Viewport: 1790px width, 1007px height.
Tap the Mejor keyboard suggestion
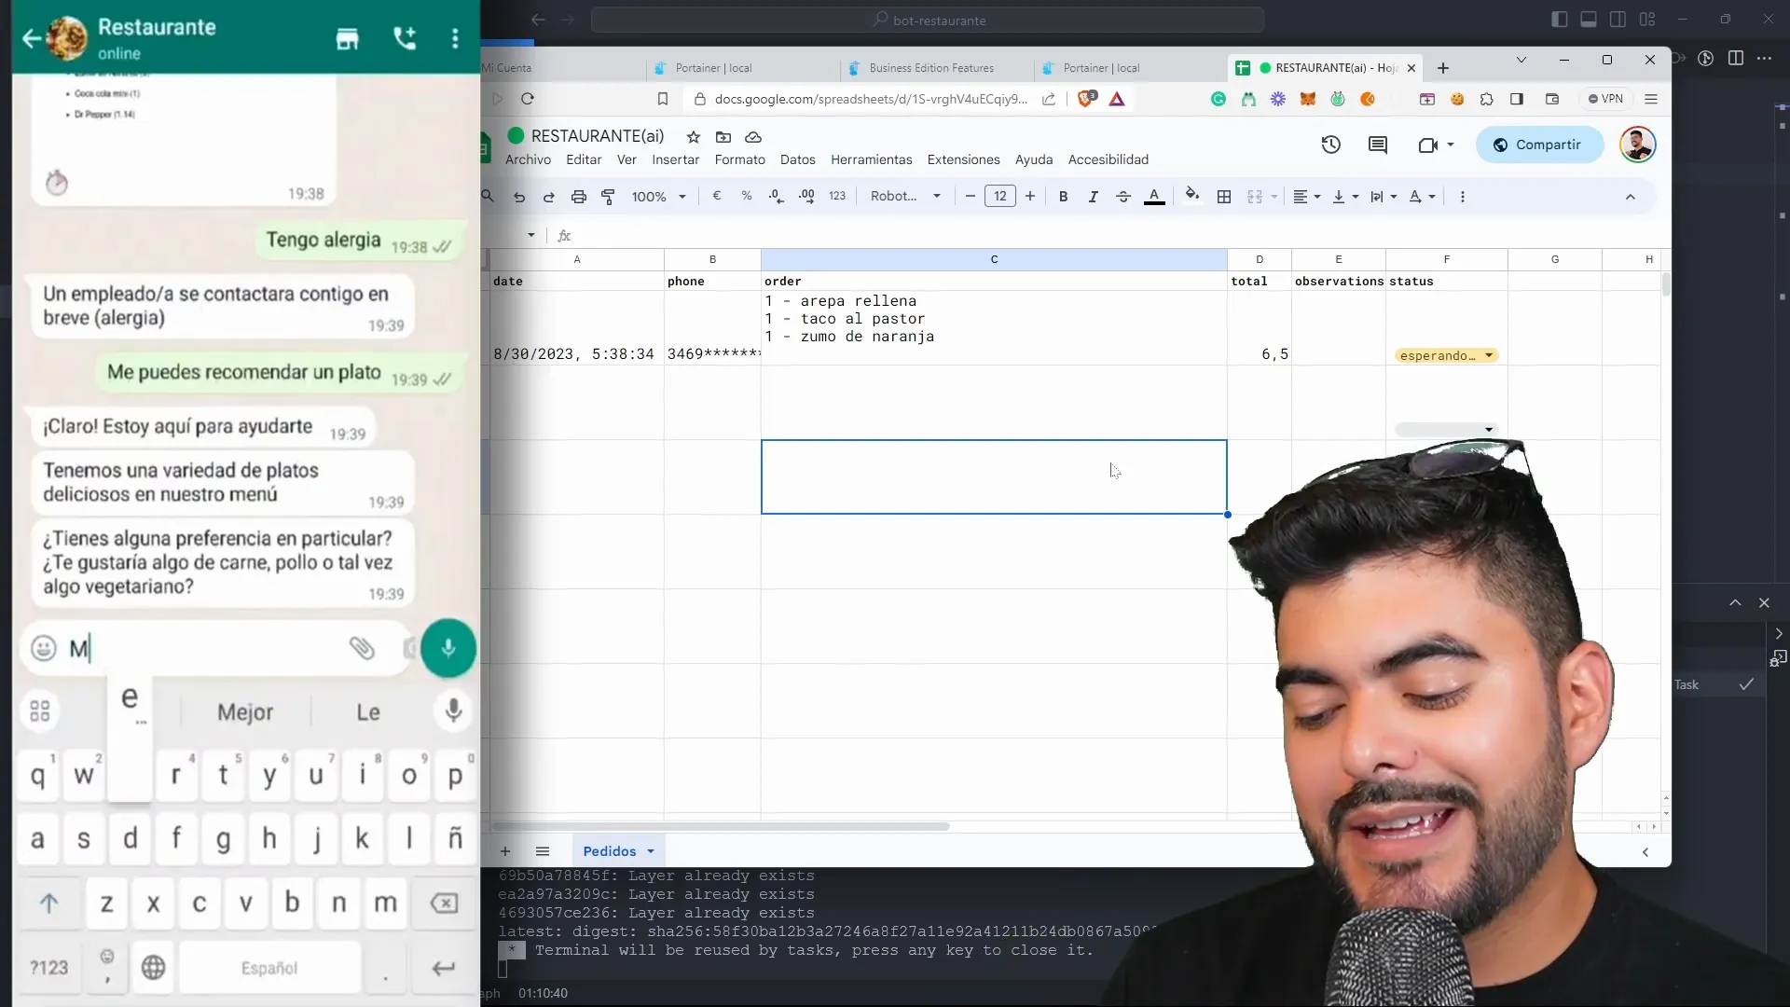(245, 712)
